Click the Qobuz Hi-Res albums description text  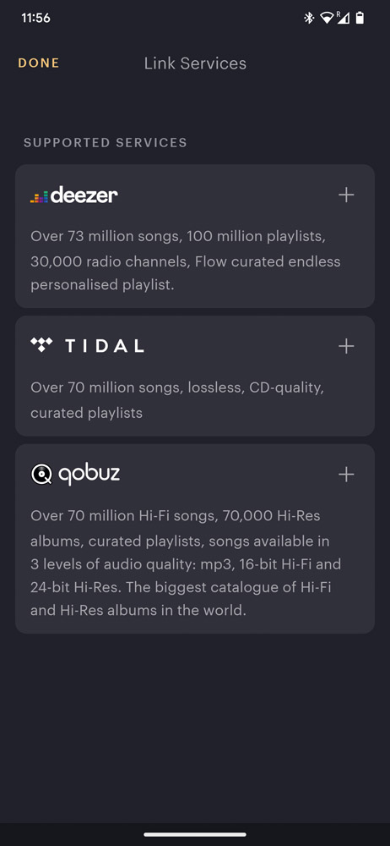pyautogui.click(x=186, y=563)
